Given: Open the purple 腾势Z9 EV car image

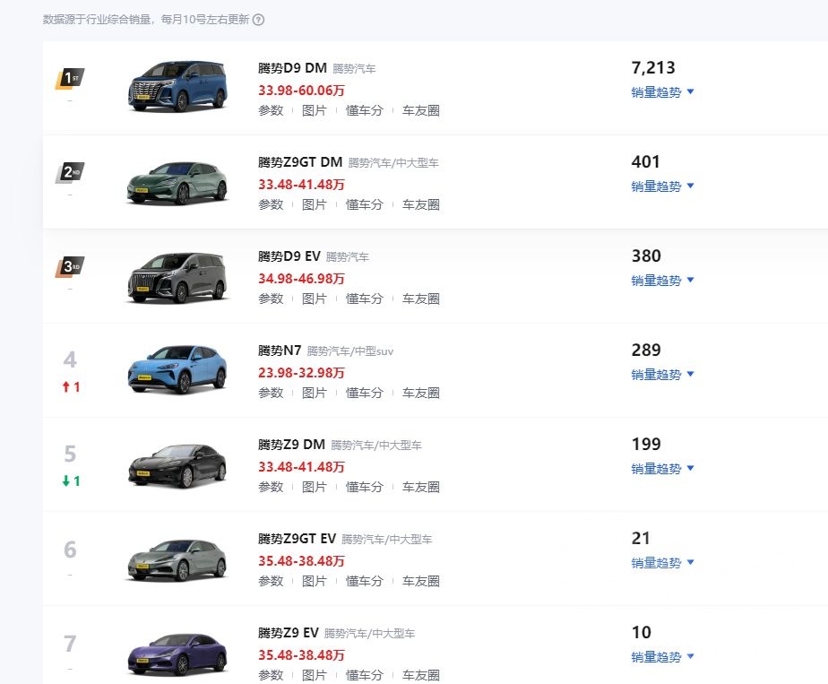Looking at the screenshot, I should (177, 653).
